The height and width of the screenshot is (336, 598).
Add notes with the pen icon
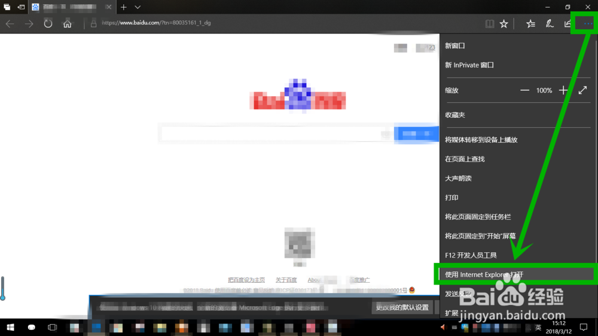549,24
